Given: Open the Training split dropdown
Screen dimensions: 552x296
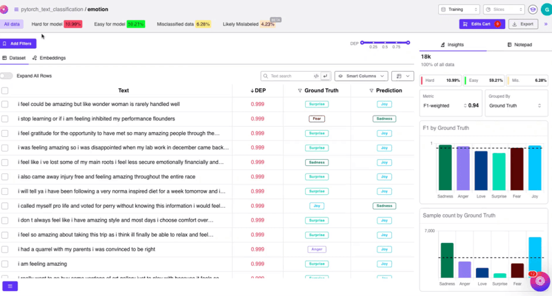Looking at the screenshot, I should (459, 10).
